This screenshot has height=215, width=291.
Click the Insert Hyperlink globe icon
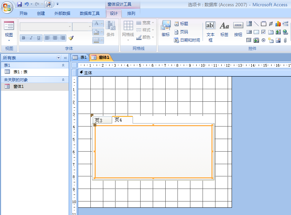(x=285, y=32)
